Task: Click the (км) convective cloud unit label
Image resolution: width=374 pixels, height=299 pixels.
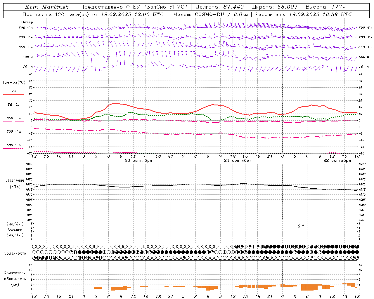Action: pyautogui.click(x=15, y=284)
